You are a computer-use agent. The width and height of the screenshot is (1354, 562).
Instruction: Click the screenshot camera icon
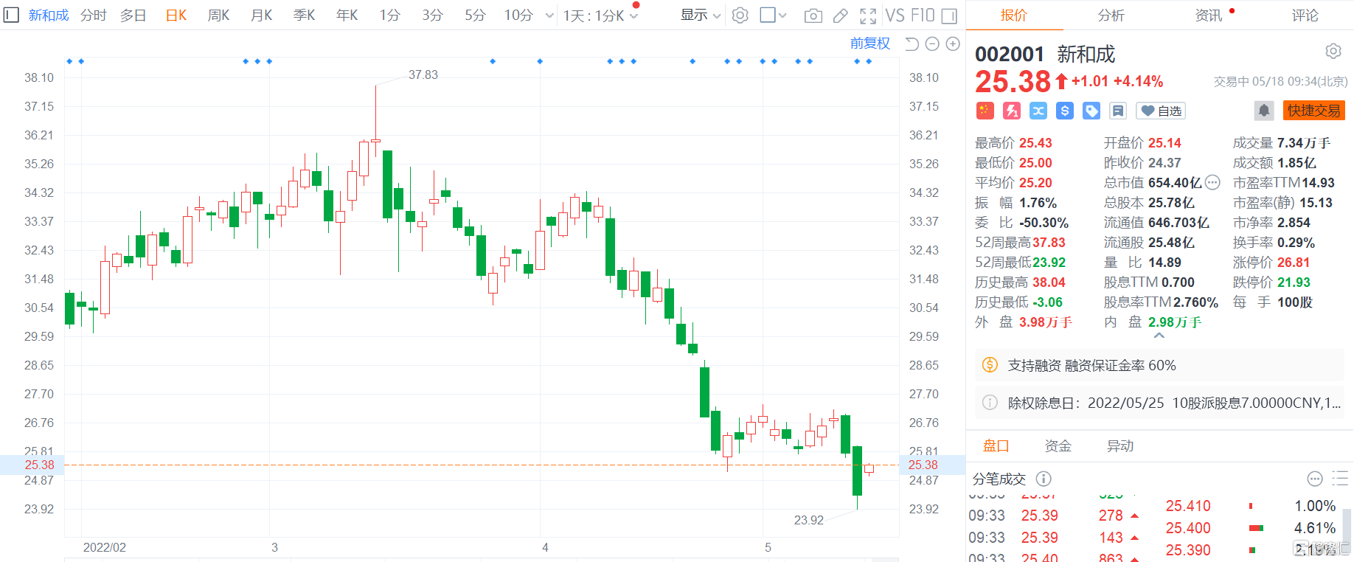[813, 15]
